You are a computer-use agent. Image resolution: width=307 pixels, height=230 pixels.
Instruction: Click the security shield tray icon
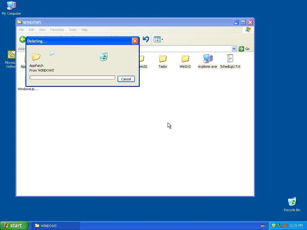coord(274,226)
